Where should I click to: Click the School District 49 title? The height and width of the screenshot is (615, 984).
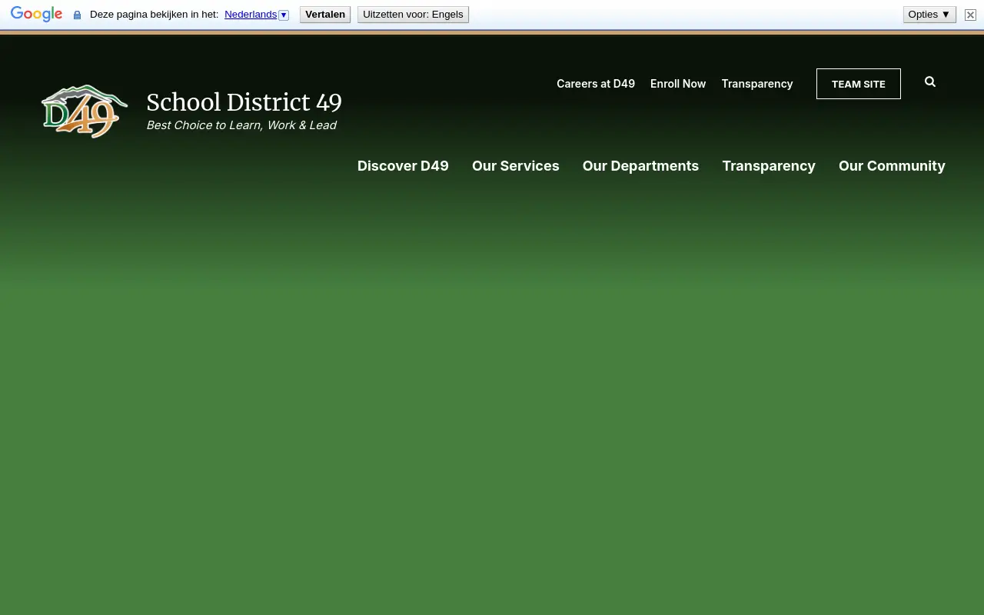[x=244, y=102]
